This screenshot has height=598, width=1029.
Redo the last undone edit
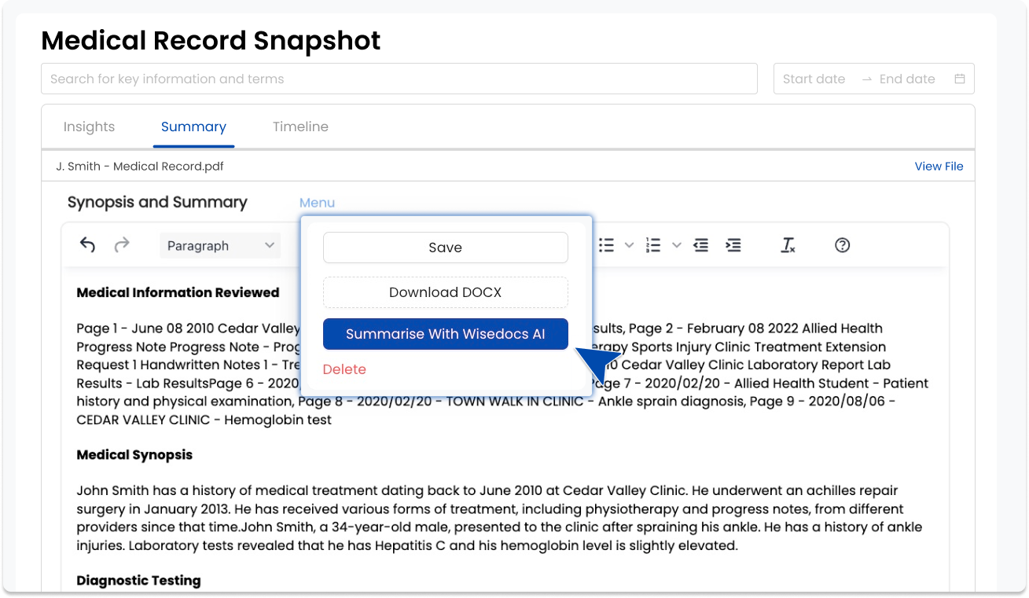[x=122, y=245]
